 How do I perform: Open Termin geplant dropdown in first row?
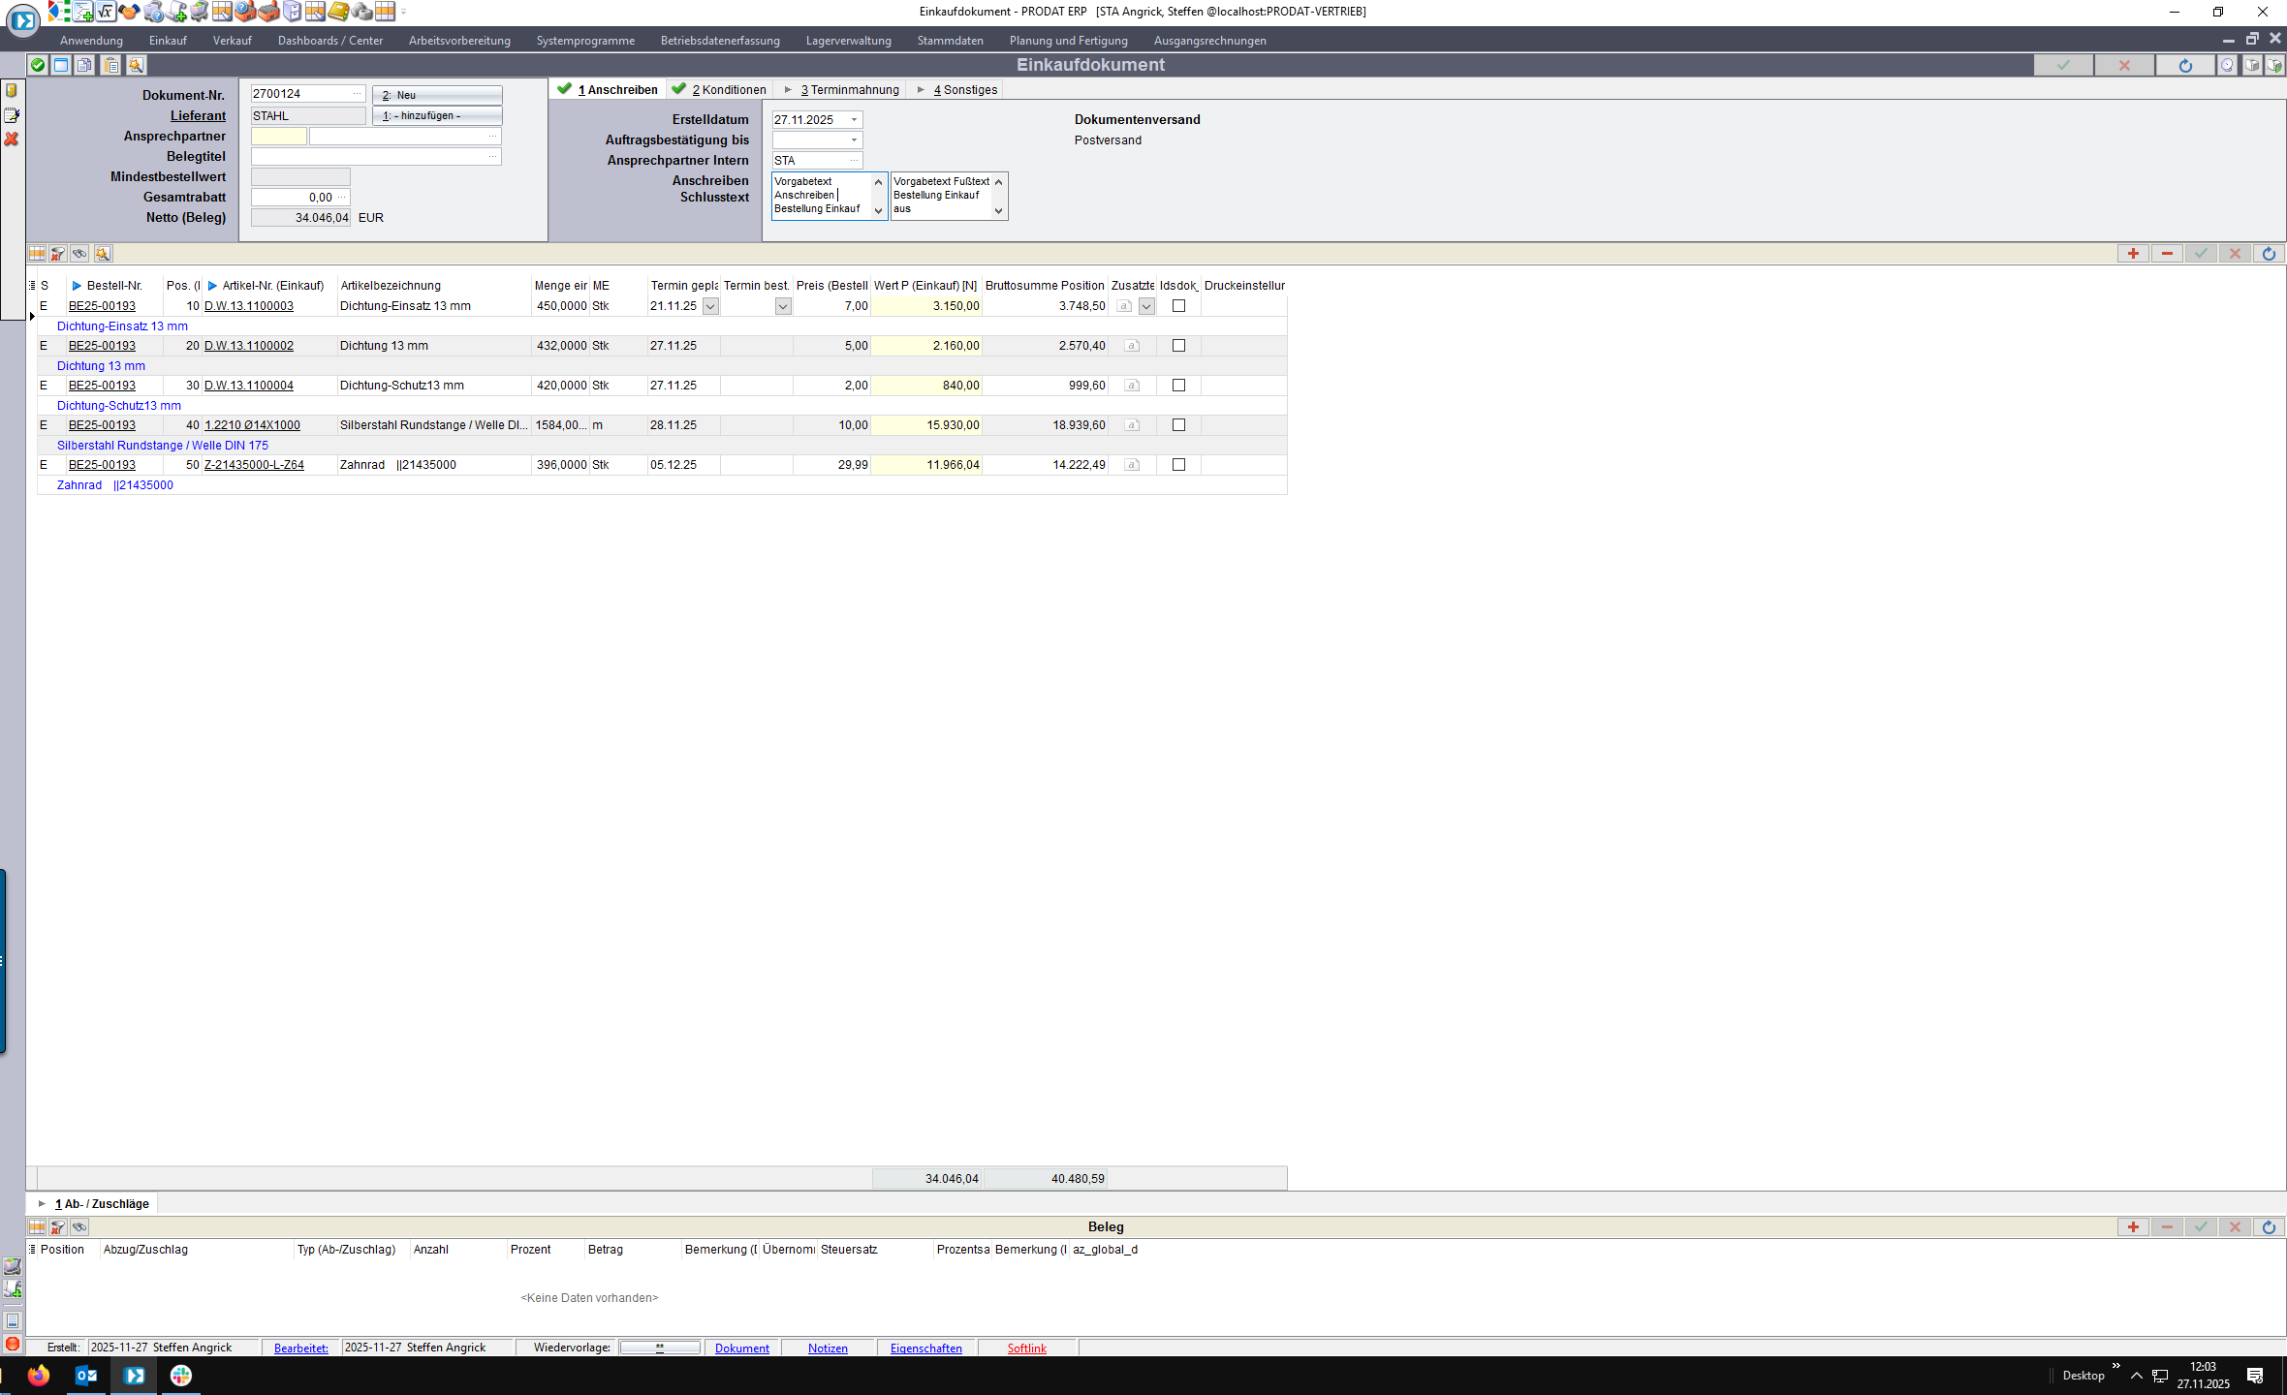pyautogui.click(x=710, y=306)
